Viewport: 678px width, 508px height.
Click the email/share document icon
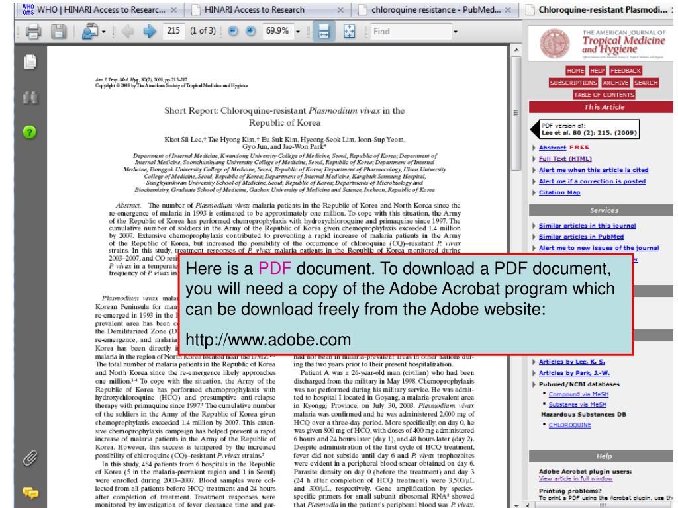pyautogui.click(x=89, y=32)
